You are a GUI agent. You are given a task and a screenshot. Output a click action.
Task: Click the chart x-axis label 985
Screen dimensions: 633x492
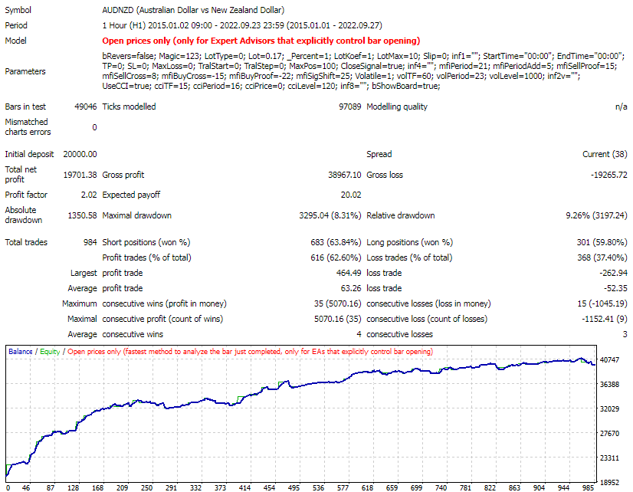[589, 487]
